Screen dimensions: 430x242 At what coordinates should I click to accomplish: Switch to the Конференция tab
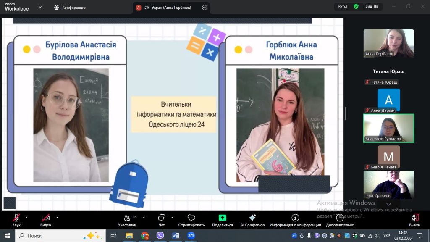pos(70,7)
